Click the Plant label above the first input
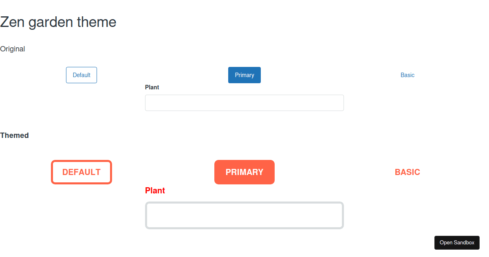 [x=152, y=87]
